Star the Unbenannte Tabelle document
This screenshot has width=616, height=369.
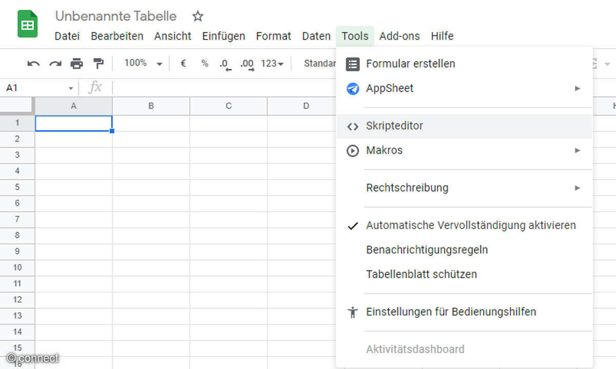tap(198, 16)
